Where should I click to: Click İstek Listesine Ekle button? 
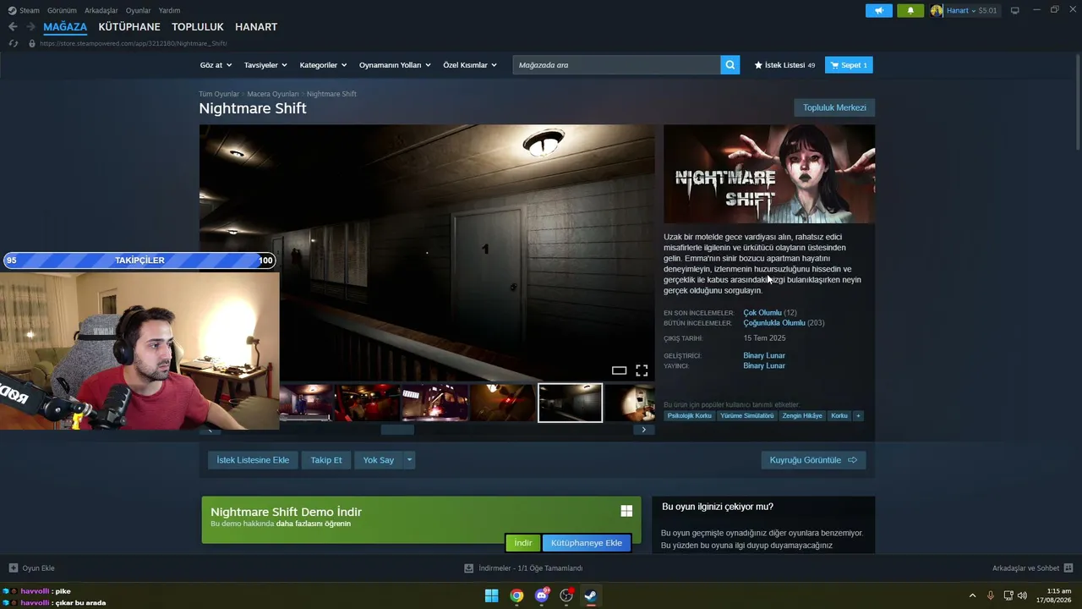[x=253, y=460]
